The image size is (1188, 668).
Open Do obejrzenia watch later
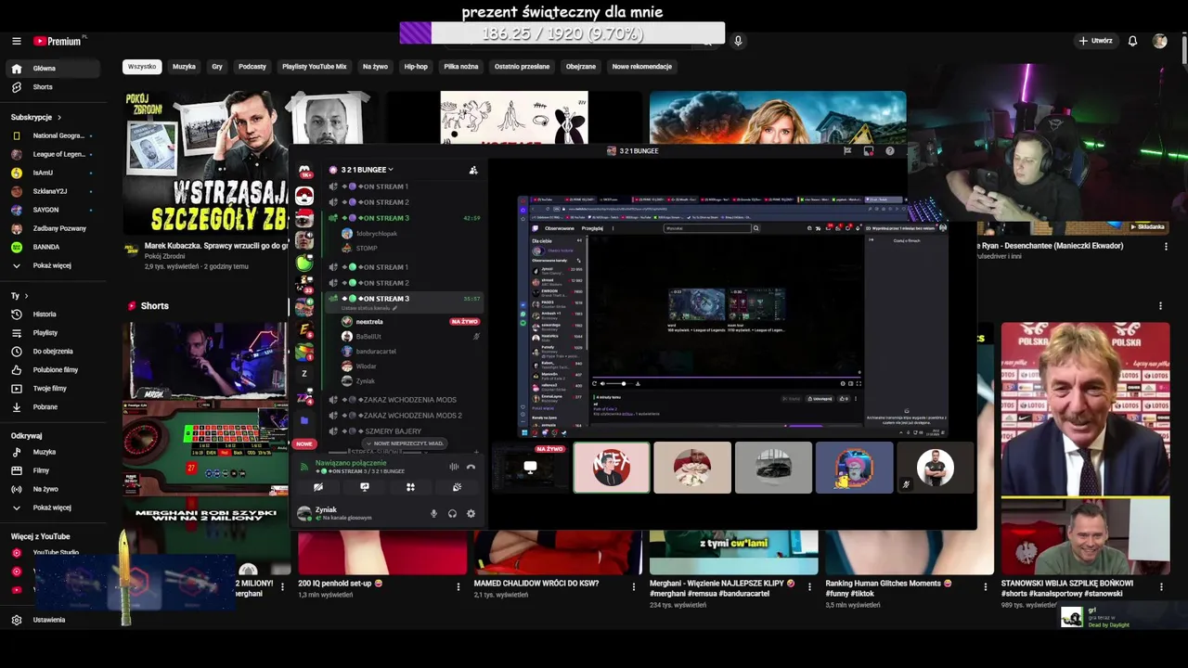[54, 352]
